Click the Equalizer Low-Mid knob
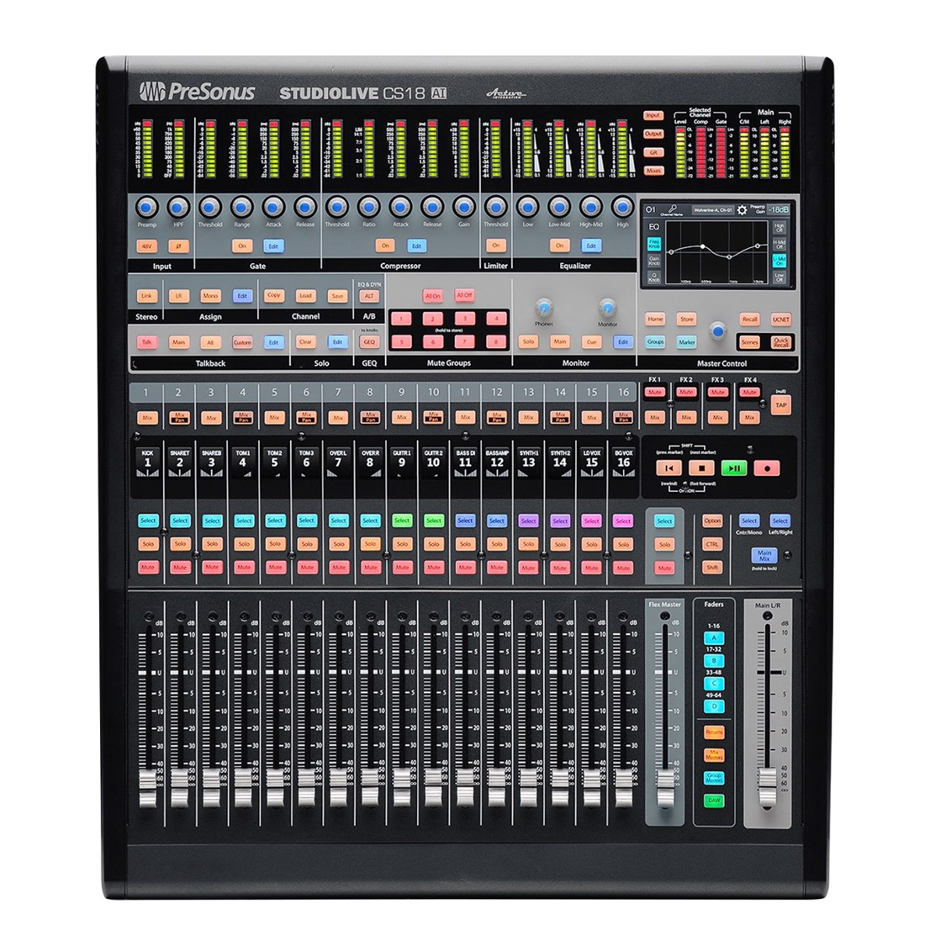Screen dimensions: 925x925 559,208
